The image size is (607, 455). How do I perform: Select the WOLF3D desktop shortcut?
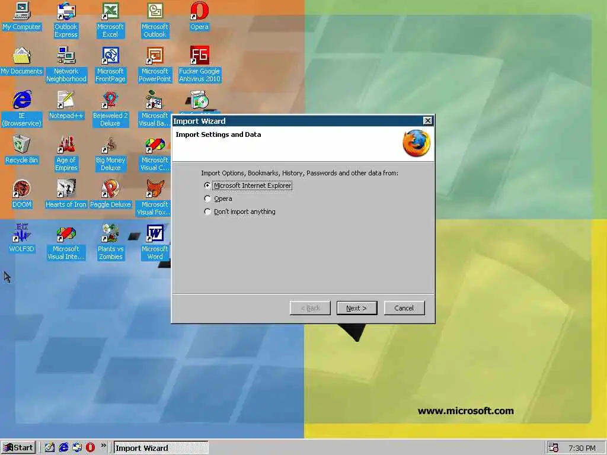[x=22, y=239]
